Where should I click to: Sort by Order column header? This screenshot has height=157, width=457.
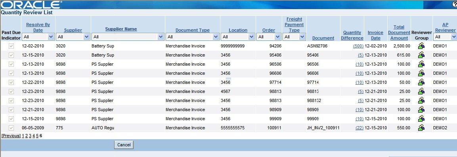click(269, 30)
